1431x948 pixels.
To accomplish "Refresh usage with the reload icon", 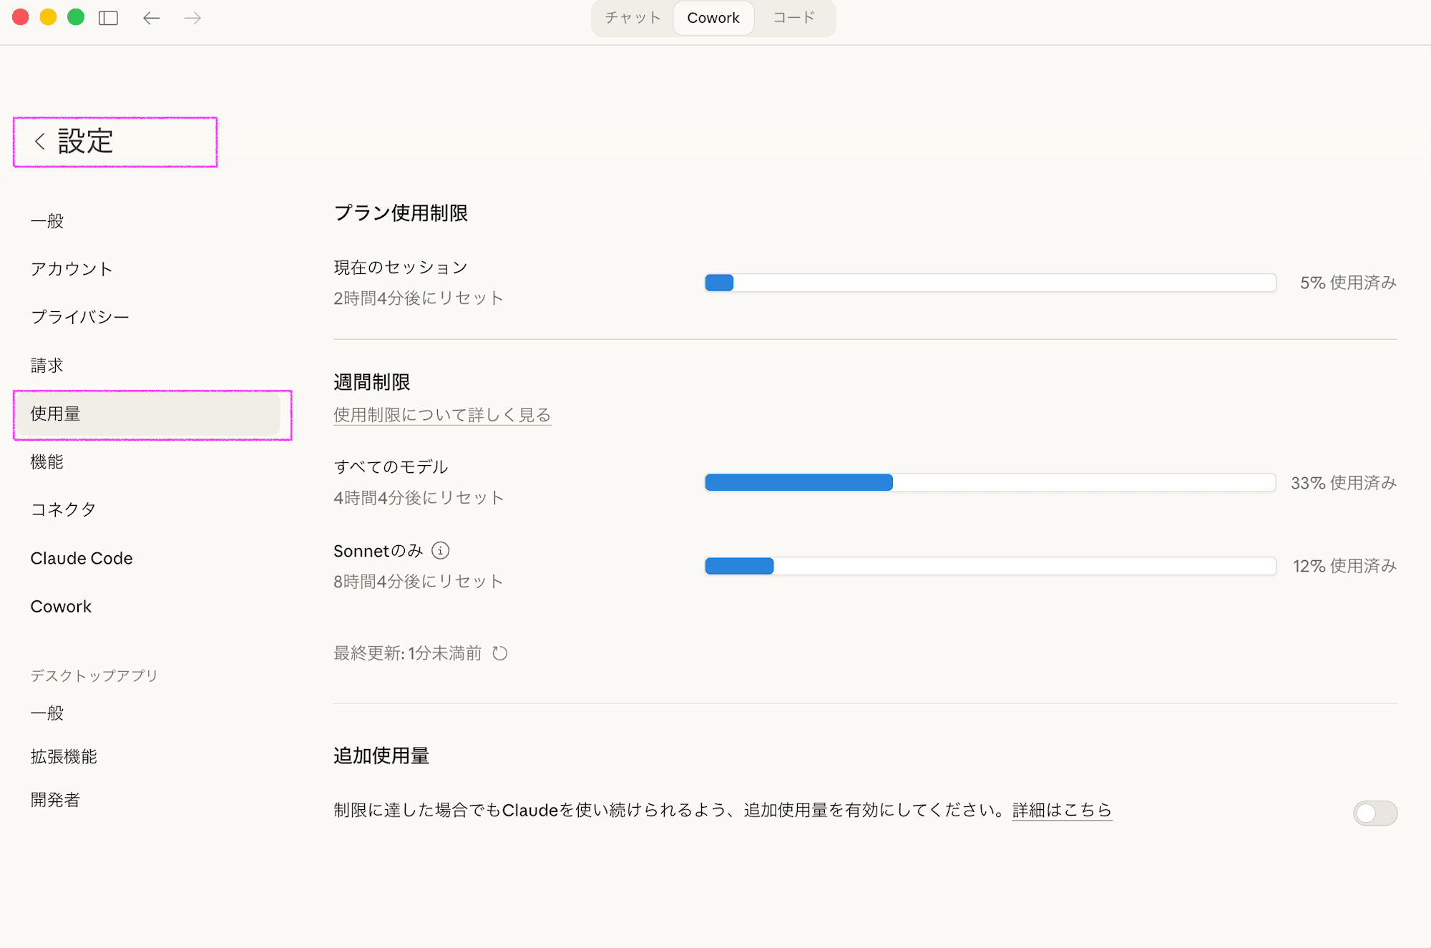I will (x=500, y=653).
